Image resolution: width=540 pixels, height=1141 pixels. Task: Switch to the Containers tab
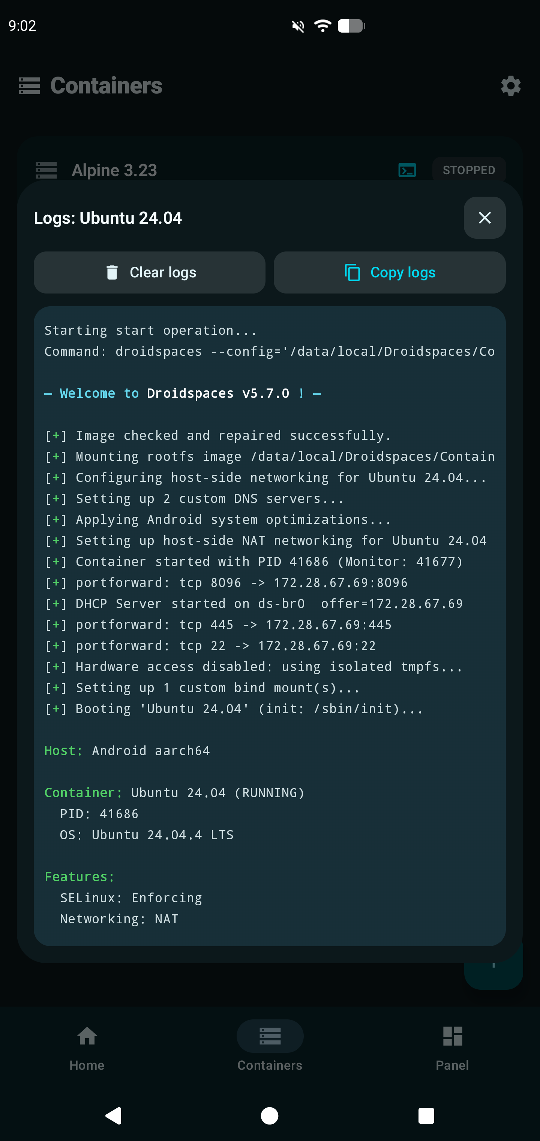click(x=270, y=1048)
